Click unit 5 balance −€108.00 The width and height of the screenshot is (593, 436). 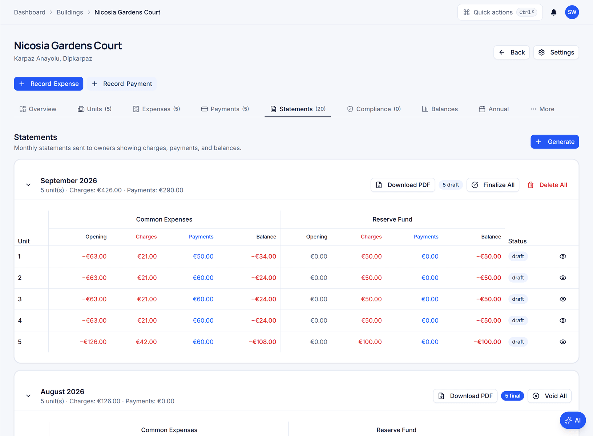click(262, 342)
